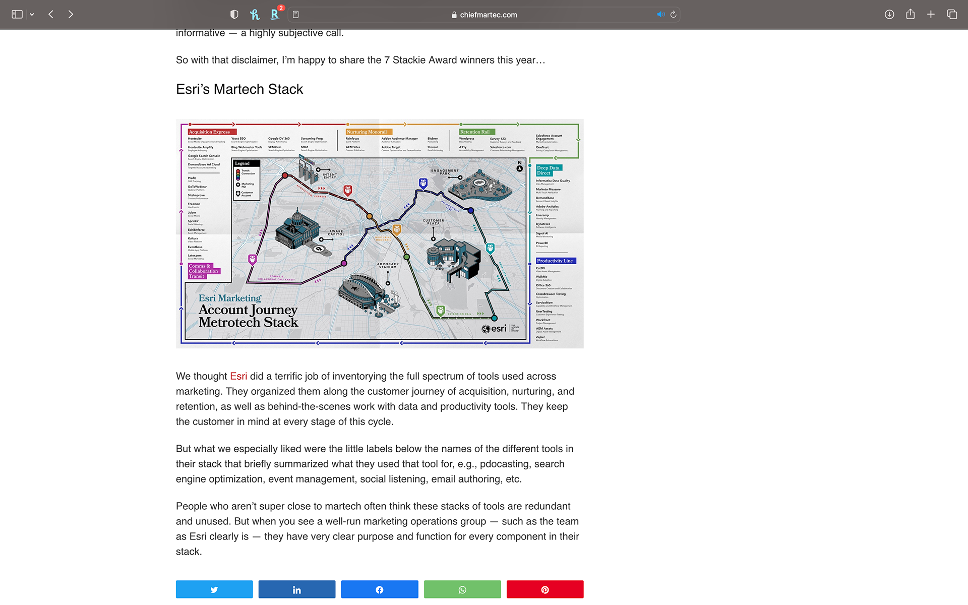The width and height of the screenshot is (968, 605).
Task: Show the tab overview
Action: pos(952,15)
